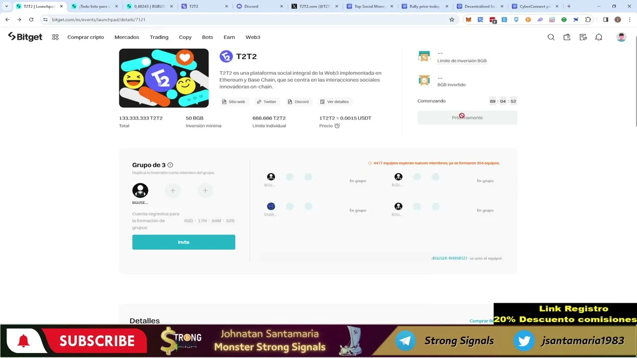Click the Detalles section heading
This screenshot has width=637, height=358.
coord(145,321)
